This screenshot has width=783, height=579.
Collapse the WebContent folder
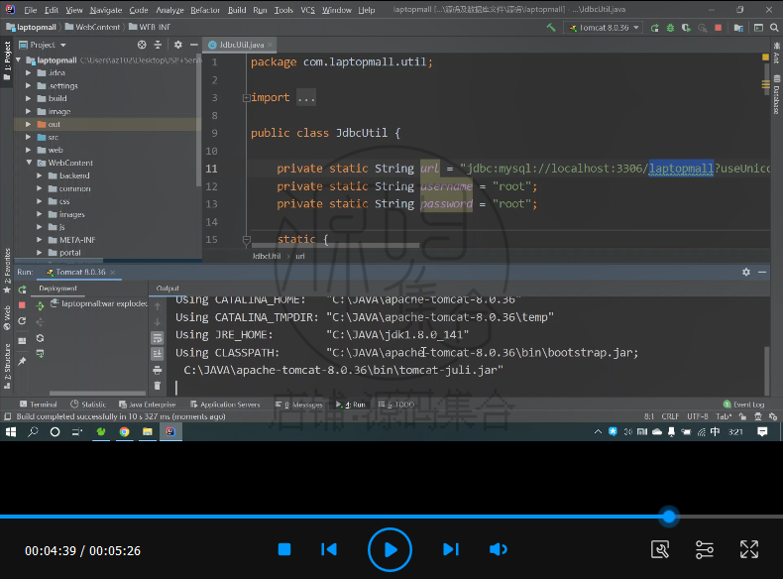[29, 163]
